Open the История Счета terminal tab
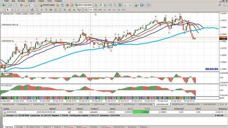This screenshot has width=228, height=128. click(33, 127)
